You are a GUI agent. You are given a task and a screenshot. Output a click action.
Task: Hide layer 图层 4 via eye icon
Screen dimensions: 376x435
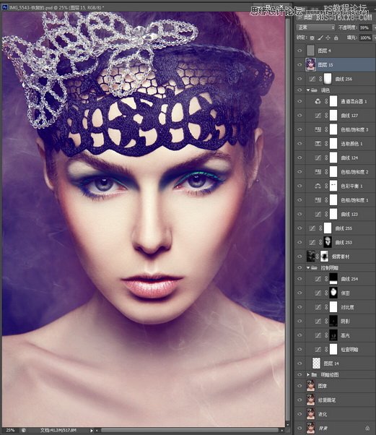tap(300, 51)
